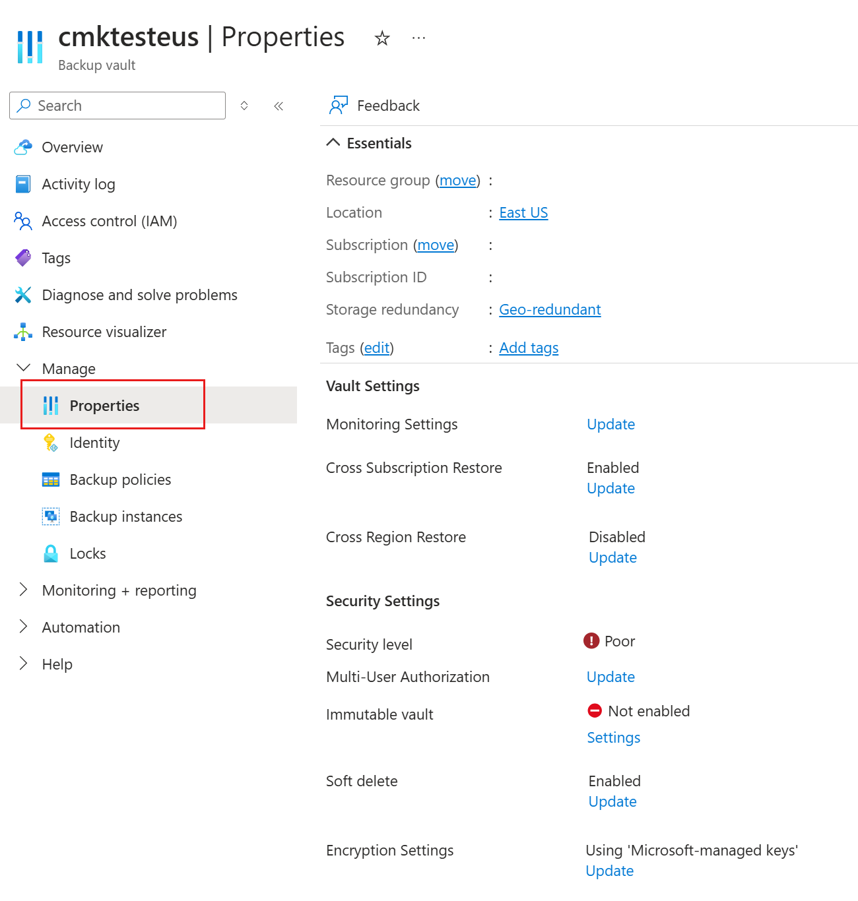Click the Feedback person icon
The height and width of the screenshot is (901, 858).
coord(339,106)
